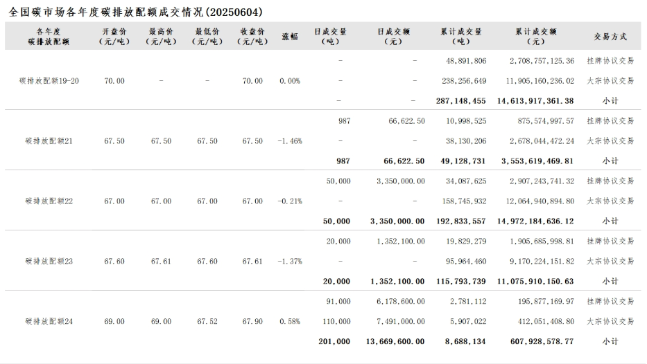The height and width of the screenshot is (364, 647).
Task: Select the 碳排放配额23 row label
Action: [49, 261]
